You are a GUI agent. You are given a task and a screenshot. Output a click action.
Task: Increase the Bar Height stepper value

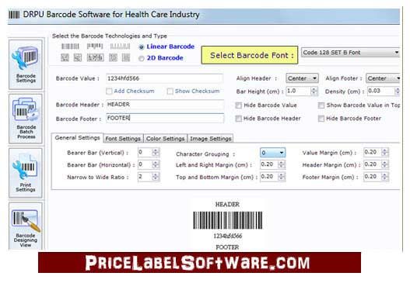coord(314,89)
